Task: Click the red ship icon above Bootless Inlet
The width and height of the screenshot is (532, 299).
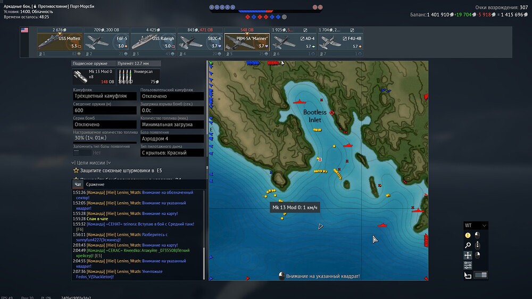Action: point(300,102)
